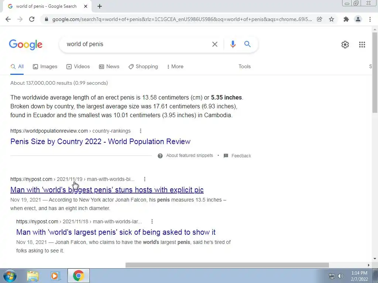This screenshot has height=283, width=378.
Task: Click the vertical scrollbar thumb
Action: pos(375,72)
